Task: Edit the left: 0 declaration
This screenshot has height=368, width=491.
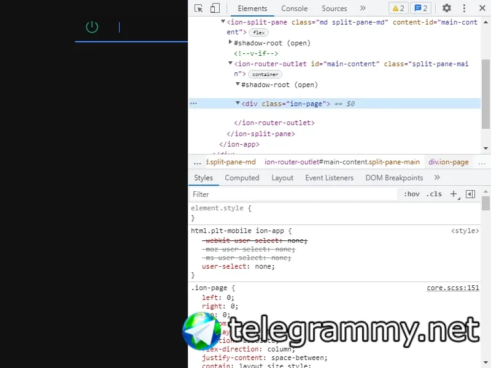Action: (x=218, y=297)
